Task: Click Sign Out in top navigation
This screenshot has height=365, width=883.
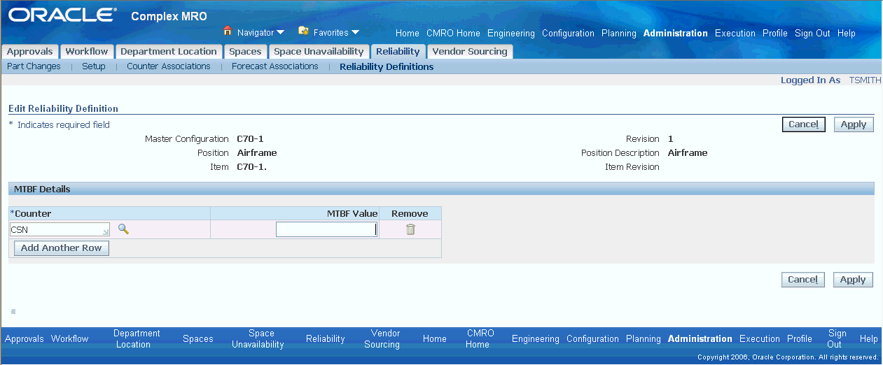Action: [x=812, y=33]
